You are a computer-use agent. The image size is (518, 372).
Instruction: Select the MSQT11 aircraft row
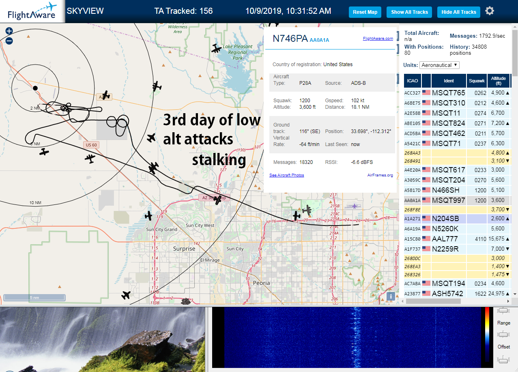coord(458,113)
